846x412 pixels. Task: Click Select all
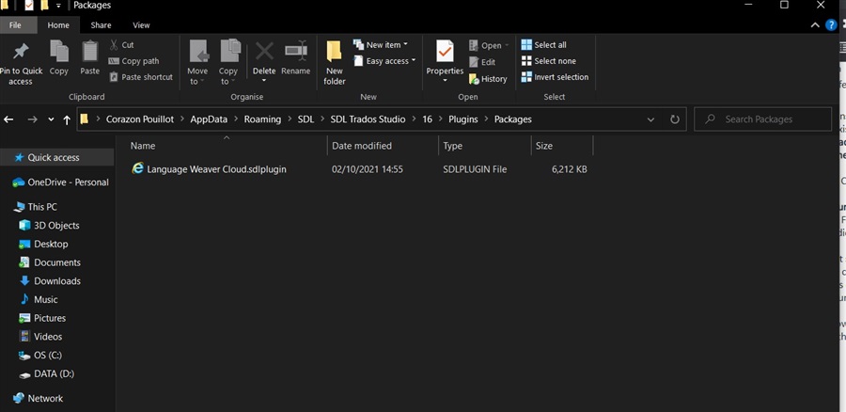(x=544, y=45)
